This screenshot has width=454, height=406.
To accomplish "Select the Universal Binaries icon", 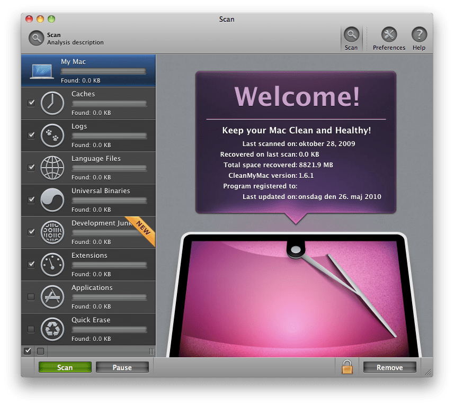I will 52,200.
